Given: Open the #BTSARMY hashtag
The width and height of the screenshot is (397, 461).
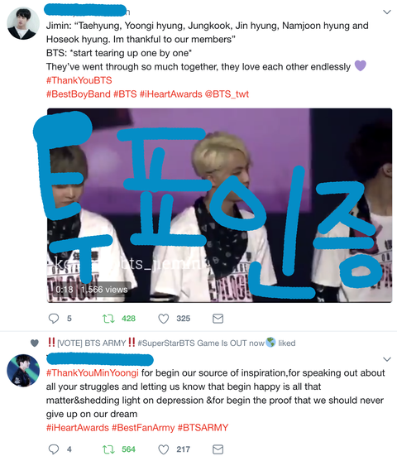Looking at the screenshot, I should (x=203, y=428).
